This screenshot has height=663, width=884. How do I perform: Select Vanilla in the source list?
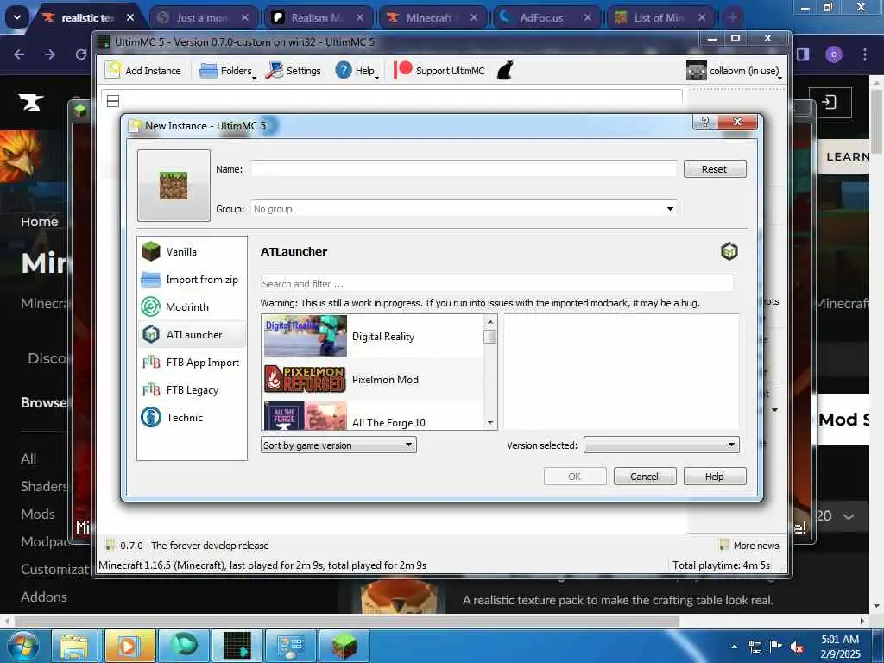click(192, 251)
